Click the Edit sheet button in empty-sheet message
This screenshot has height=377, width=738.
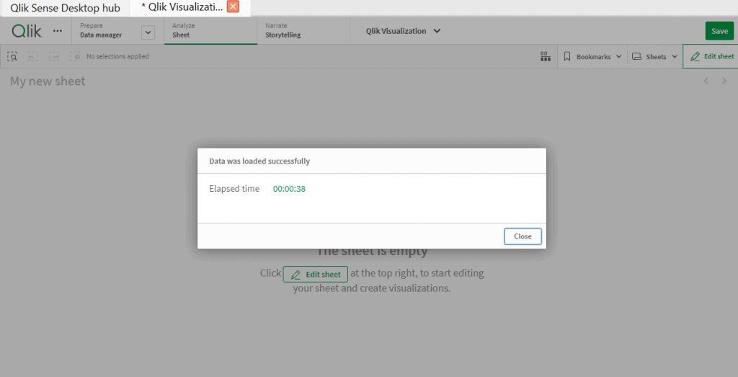click(316, 275)
